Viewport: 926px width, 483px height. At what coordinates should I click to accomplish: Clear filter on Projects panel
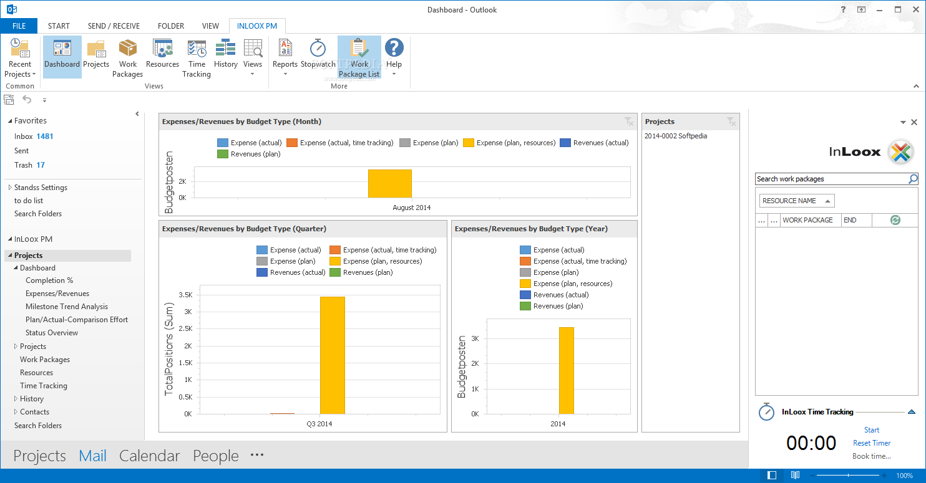pyautogui.click(x=731, y=121)
